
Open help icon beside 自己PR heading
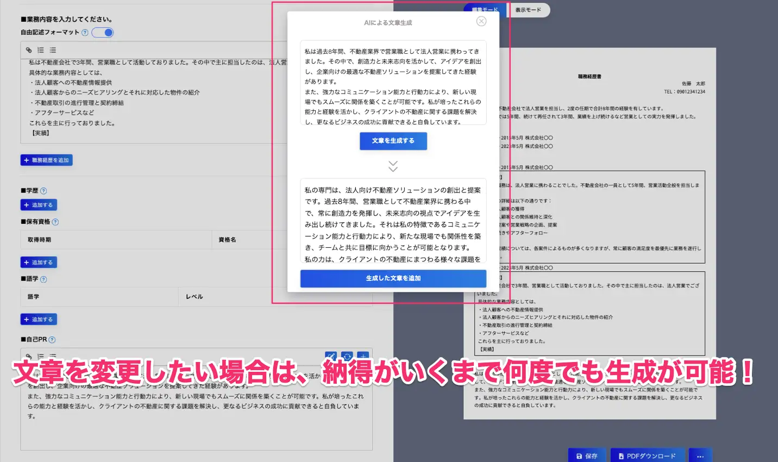pos(52,340)
